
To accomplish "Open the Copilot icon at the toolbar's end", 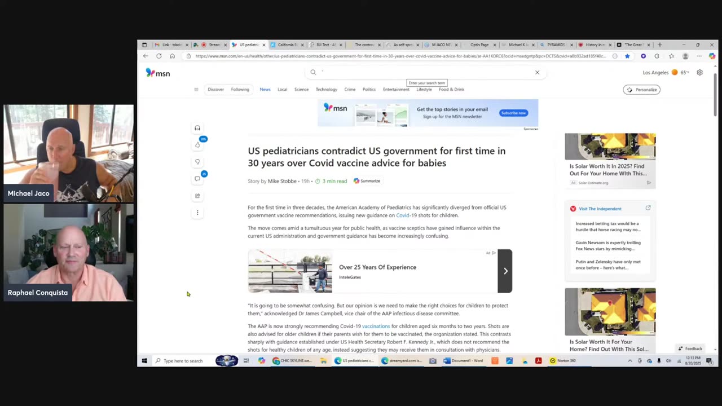I will coord(712,56).
